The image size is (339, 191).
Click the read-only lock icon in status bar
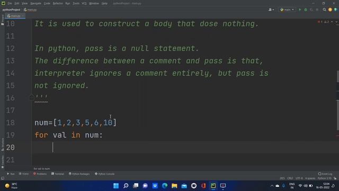click(335, 178)
